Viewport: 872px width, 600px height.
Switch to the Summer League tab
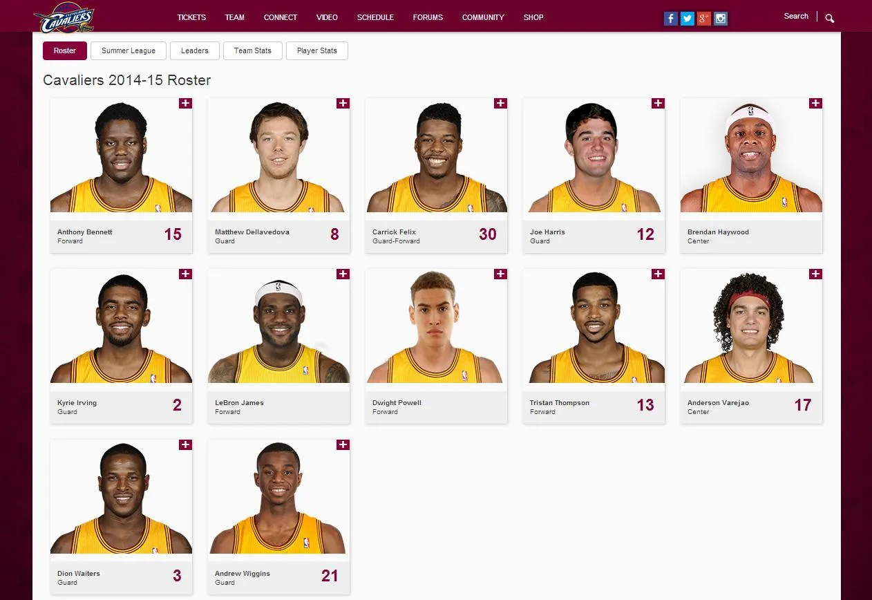click(x=129, y=50)
